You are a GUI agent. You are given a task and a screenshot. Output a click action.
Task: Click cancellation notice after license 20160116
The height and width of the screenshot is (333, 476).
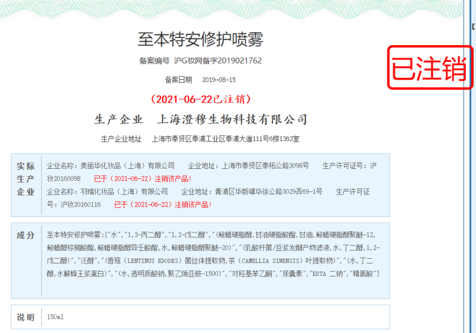pyautogui.click(x=163, y=205)
